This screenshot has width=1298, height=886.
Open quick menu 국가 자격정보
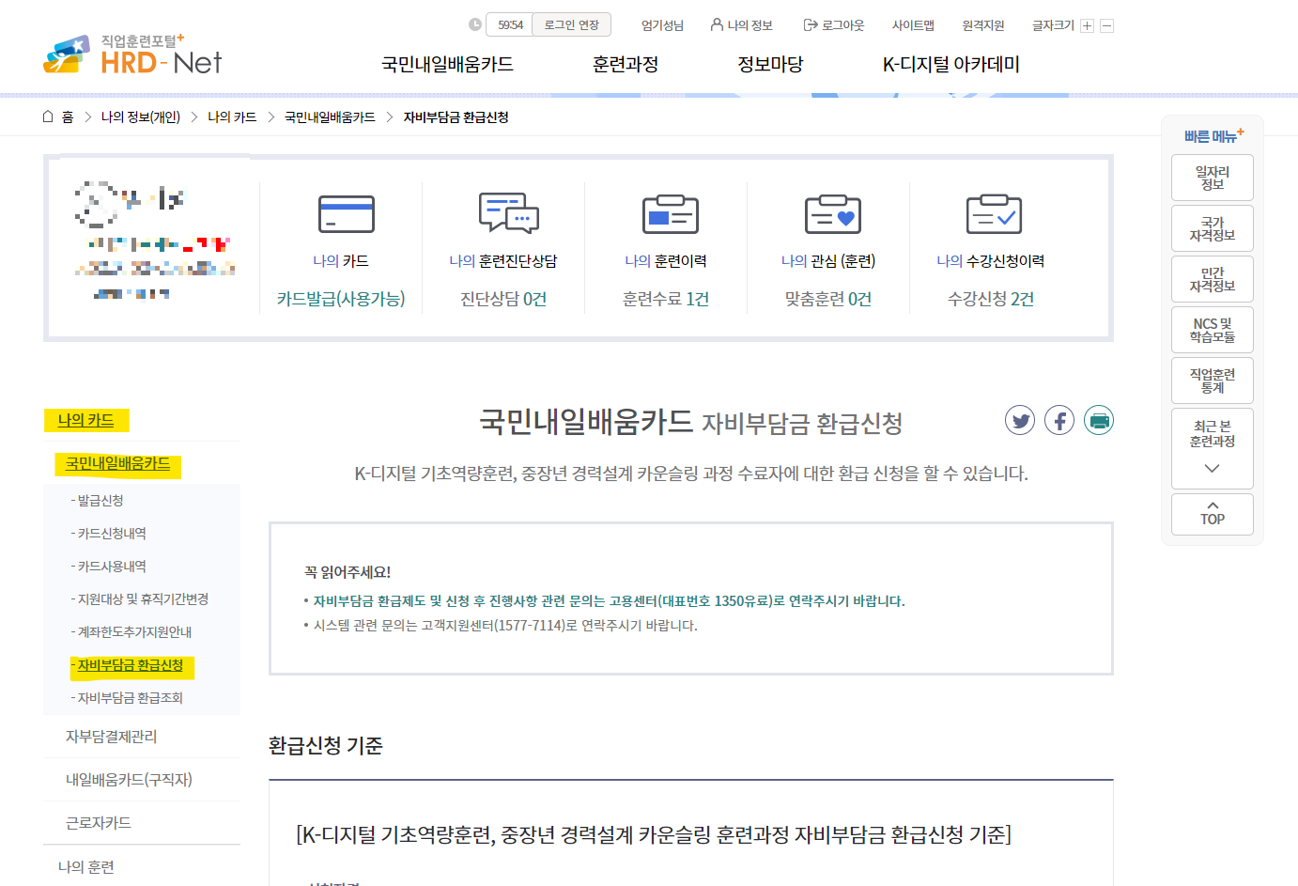[1213, 228]
